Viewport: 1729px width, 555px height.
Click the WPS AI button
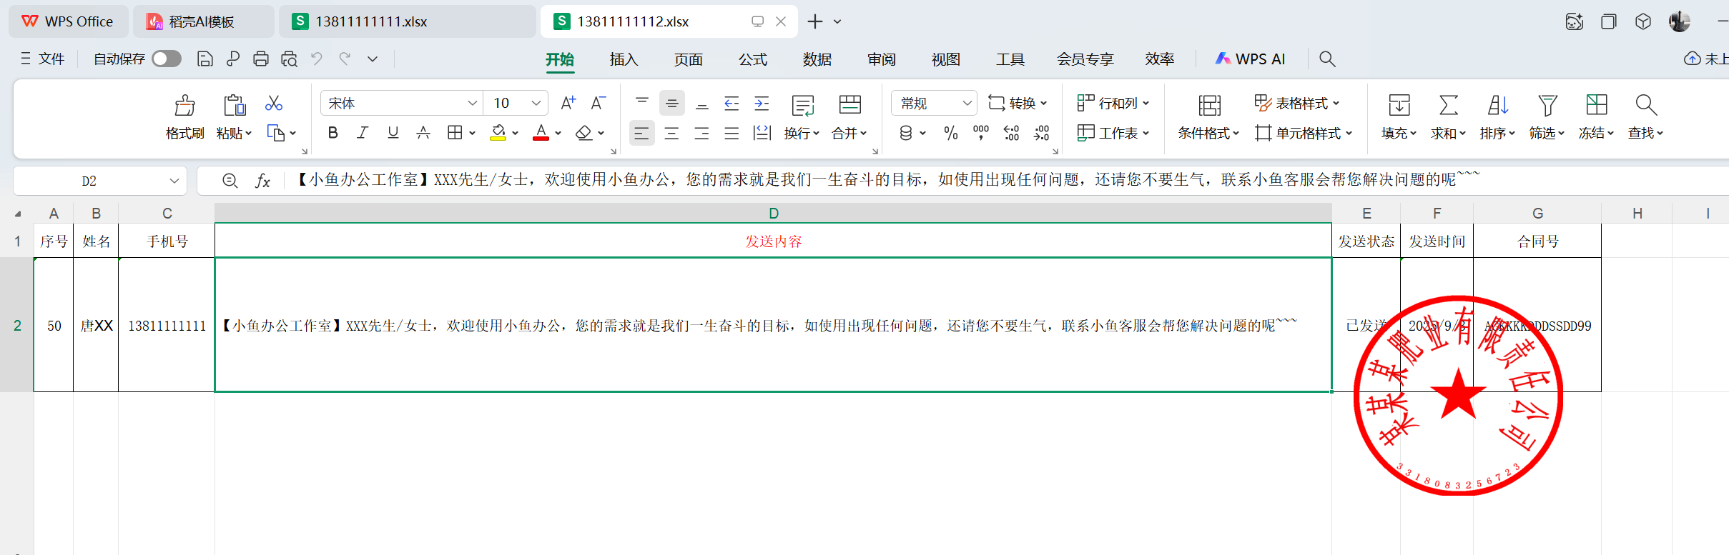coord(1251,59)
